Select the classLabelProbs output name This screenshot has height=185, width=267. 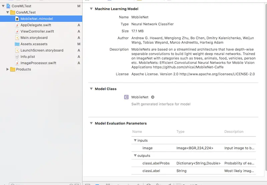tap(156, 163)
